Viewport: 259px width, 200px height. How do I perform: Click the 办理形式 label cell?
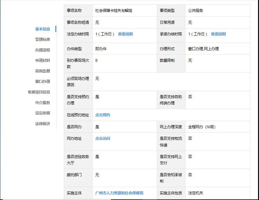click(171, 49)
